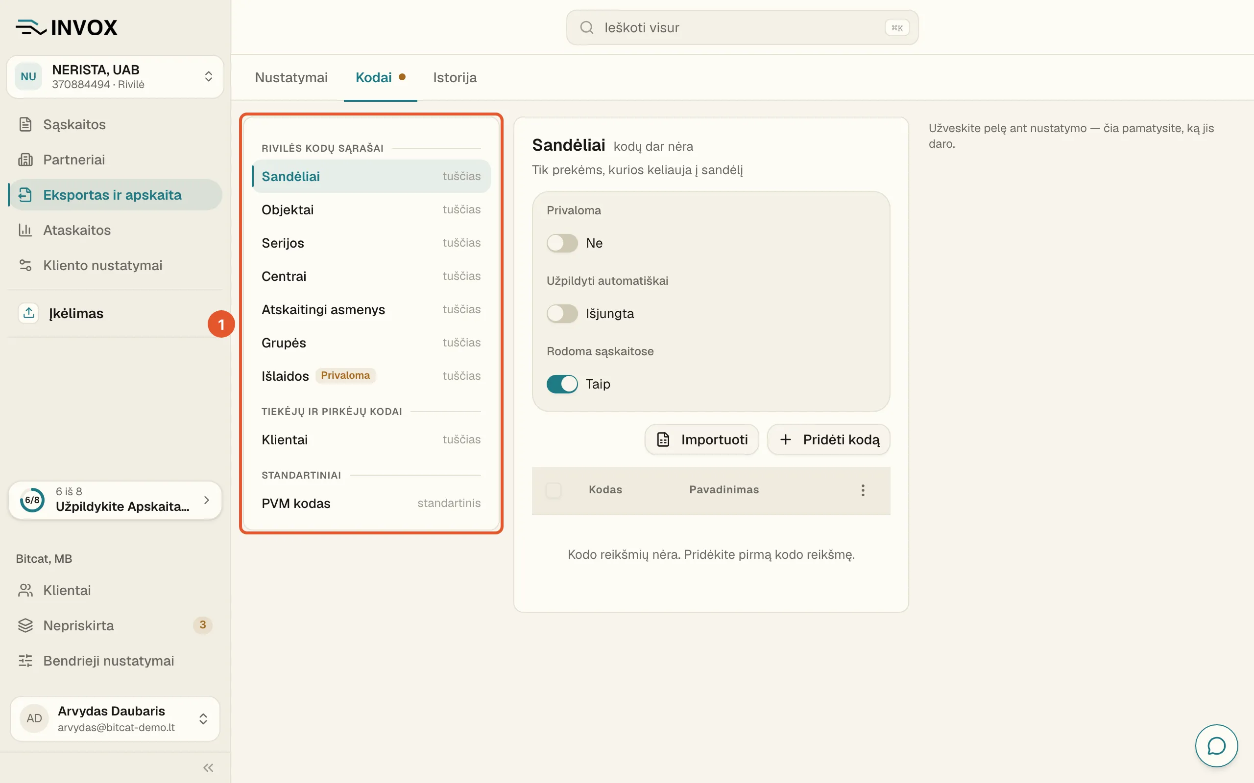Click the NU company avatar
The width and height of the screenshot is (1254, 783).
point(28,77)
